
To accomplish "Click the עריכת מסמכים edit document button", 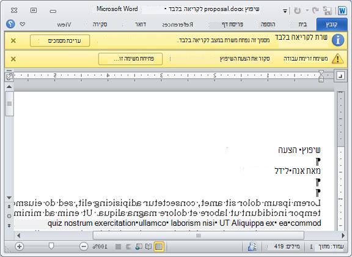I will pos(60,41).
